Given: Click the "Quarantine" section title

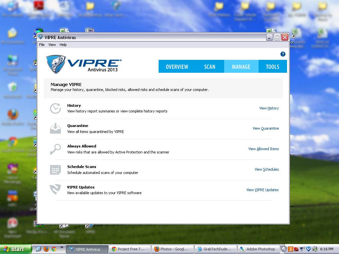Looking at the screenshot, I should [77, 126].
